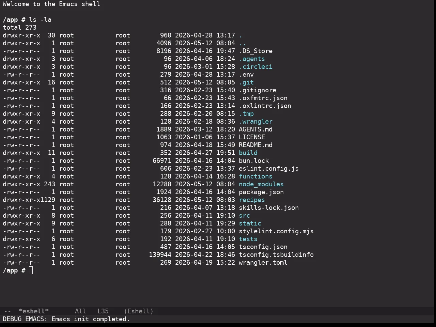Screen dimensions: 436x327
Task: Select the static directory name
Action: click(250, 223)
